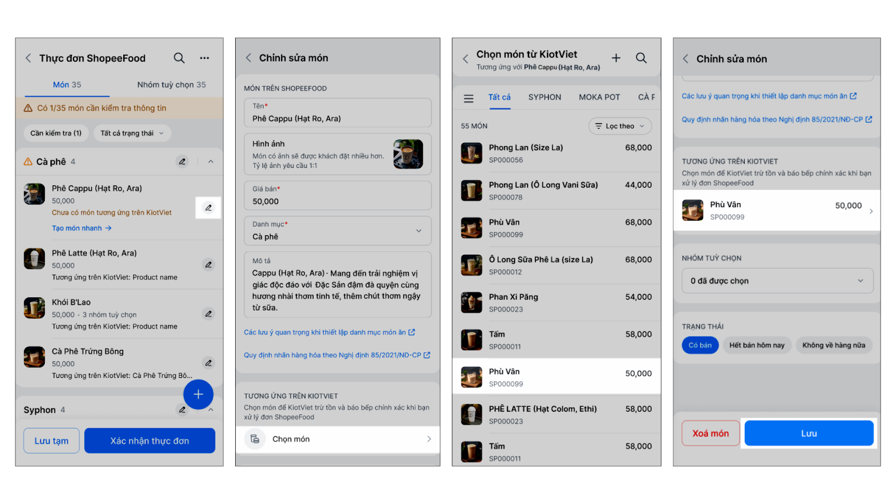This screenshot has height=504, width=896.
Task: Switch to the Nhóm tuỳ chọn 35 tab
Action: [x=171, y=85]
